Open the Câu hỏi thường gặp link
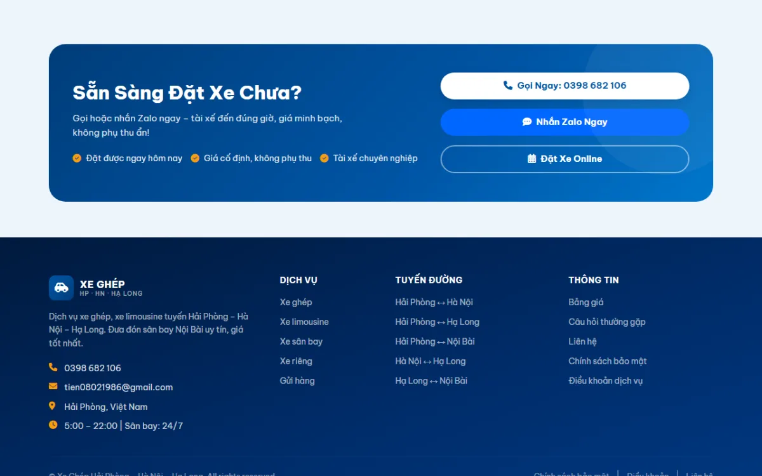 607,322
